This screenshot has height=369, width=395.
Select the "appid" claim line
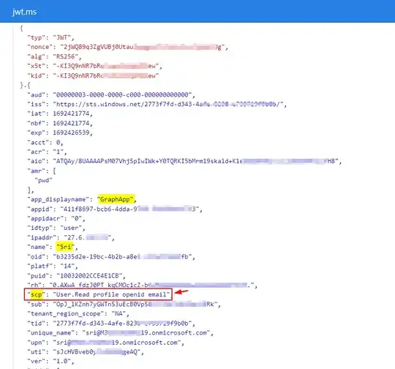pyautogui.click(x=115, y=209)
